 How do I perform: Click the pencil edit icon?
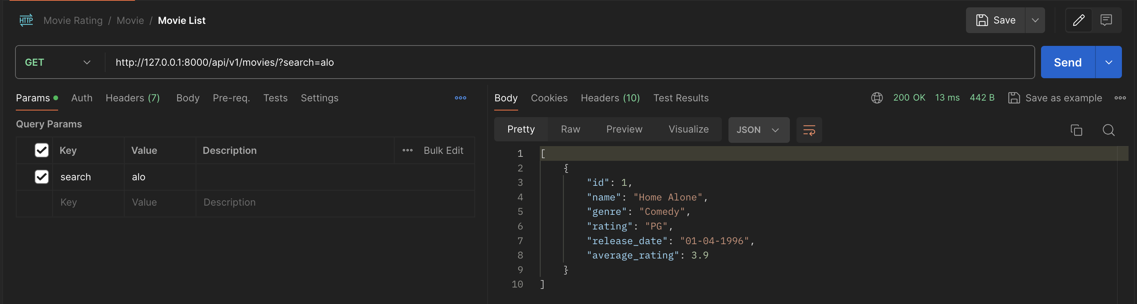click(1078, 20)
